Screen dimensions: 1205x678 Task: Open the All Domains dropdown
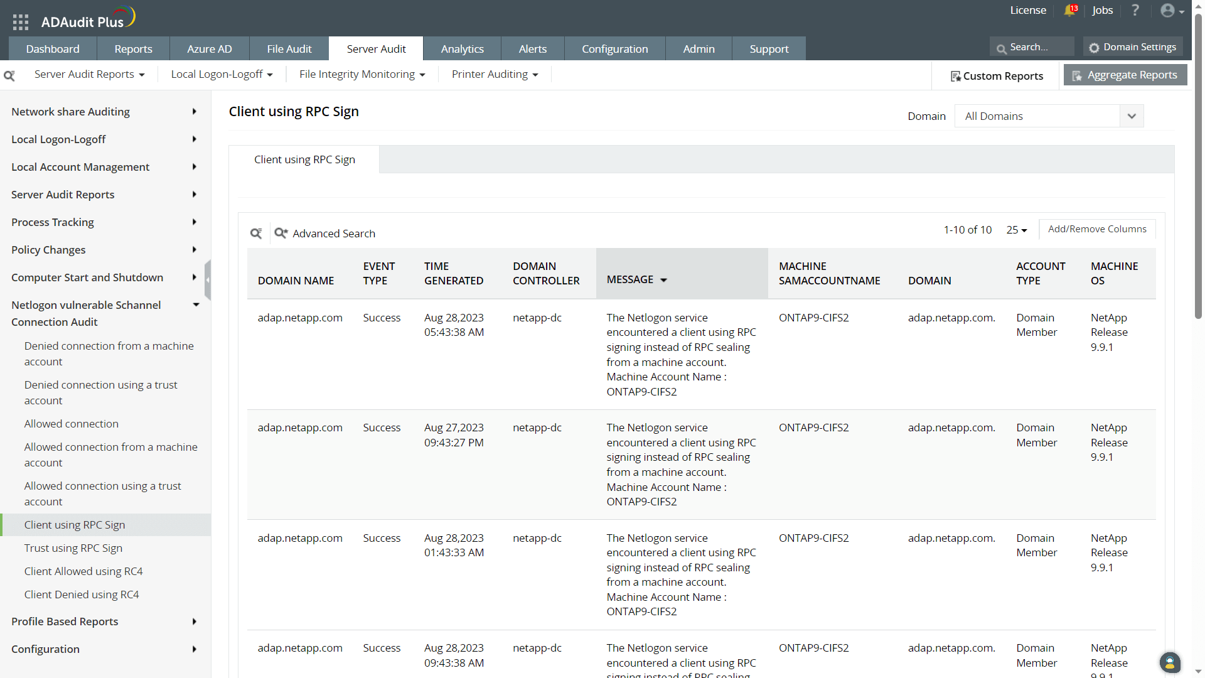(1048, 116)
